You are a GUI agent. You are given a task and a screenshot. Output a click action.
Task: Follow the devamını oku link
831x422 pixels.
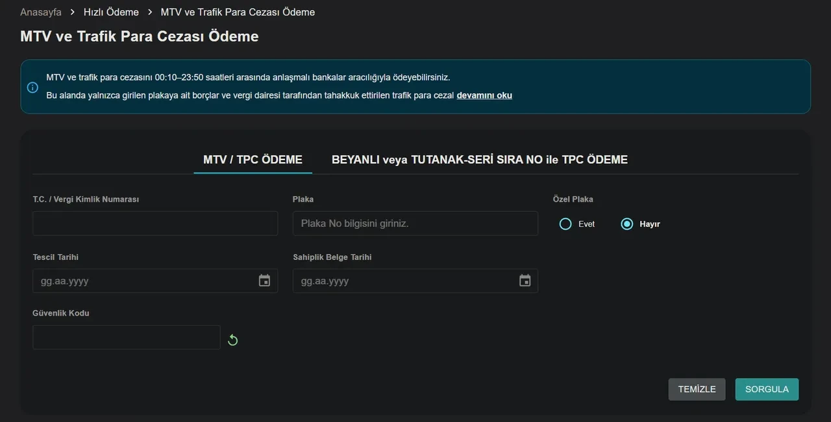484,95
